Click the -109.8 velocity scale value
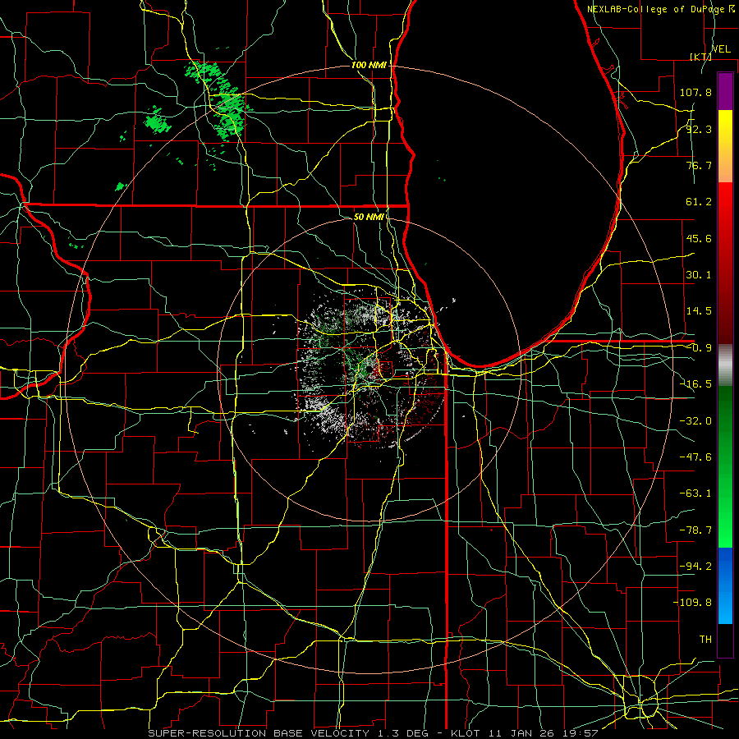 point(692,603)
